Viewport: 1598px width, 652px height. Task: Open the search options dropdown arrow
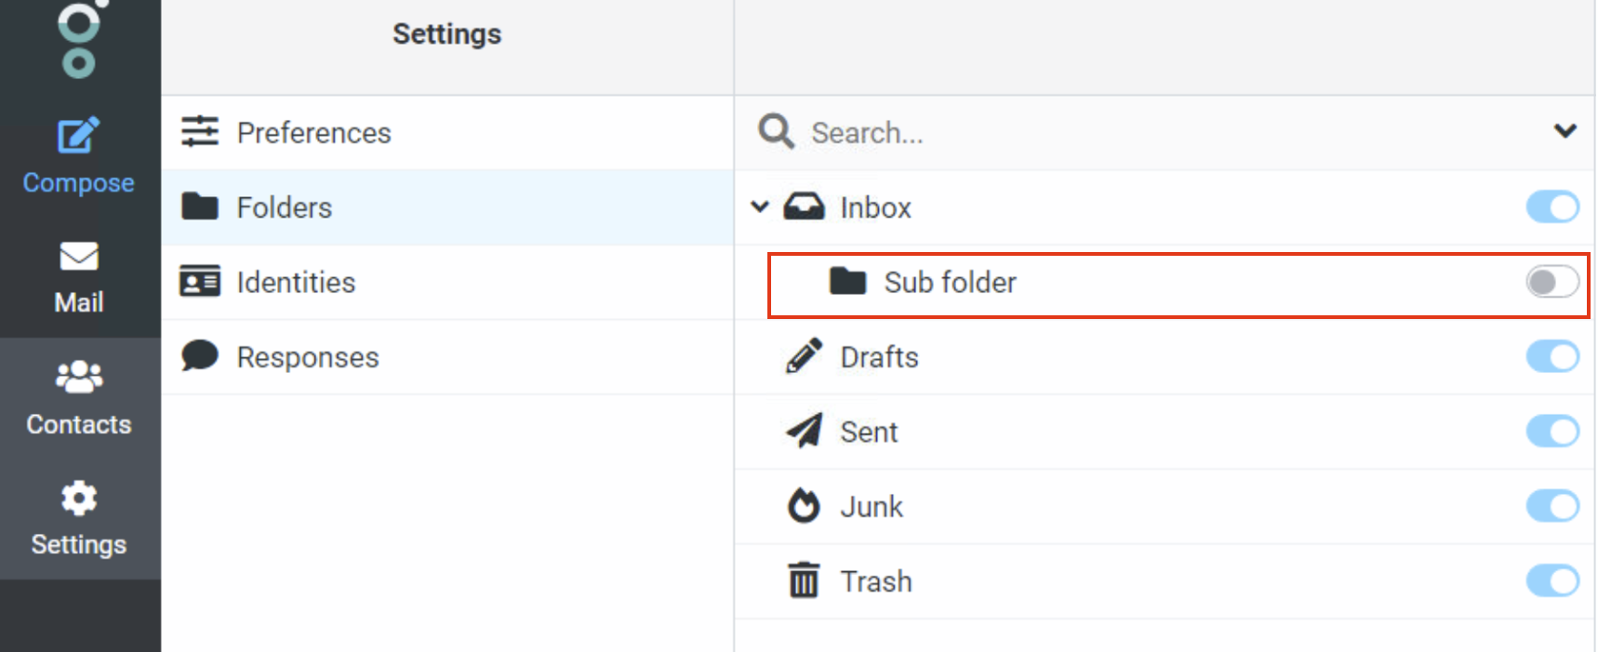[1565, 131]
